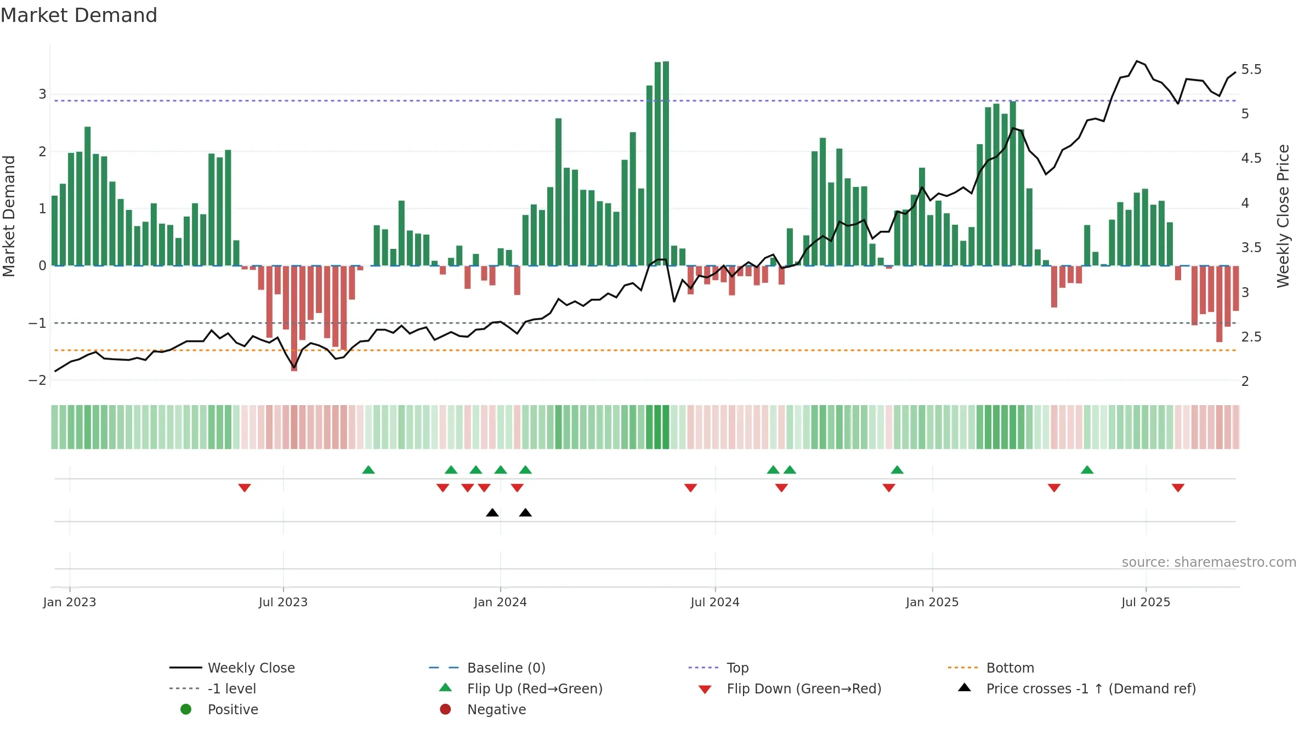
Task: Click the red Flip Down legend triangle
Action: click(x=705, y=690)
